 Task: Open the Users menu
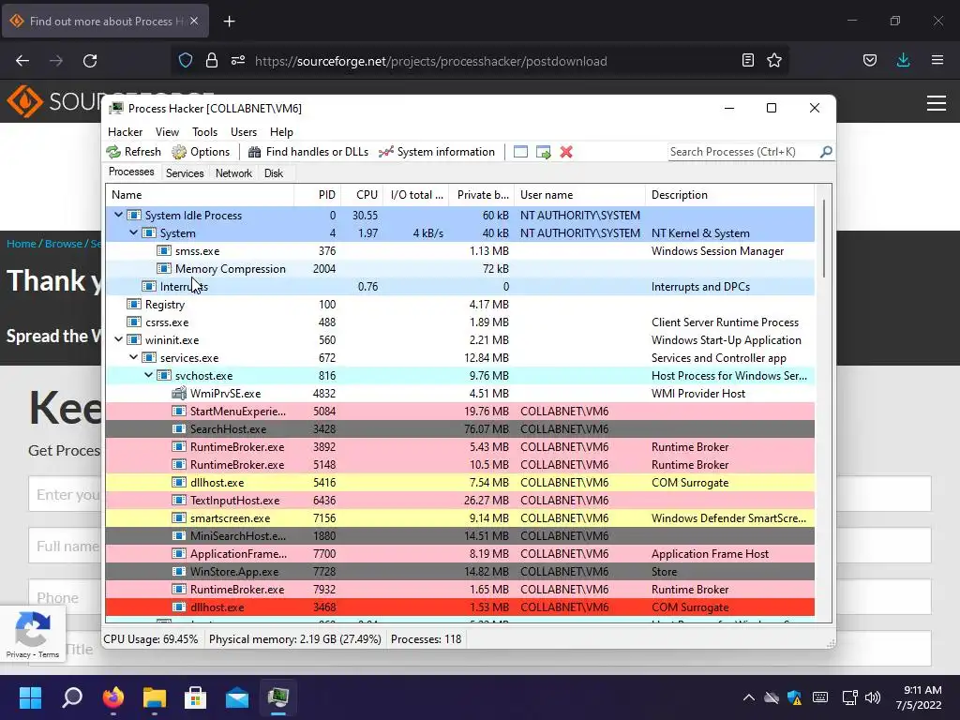pos(244,131)
